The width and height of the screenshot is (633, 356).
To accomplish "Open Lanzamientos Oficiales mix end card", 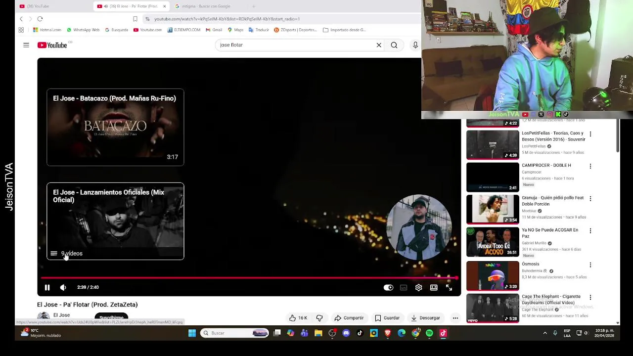I will tap(115, 222).
